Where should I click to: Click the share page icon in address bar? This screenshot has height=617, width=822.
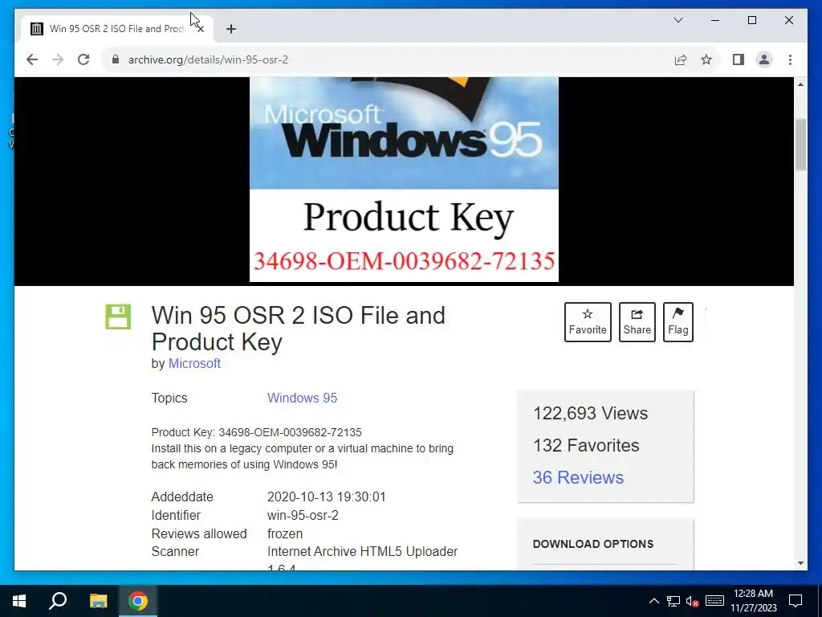(x=681, y=59)
